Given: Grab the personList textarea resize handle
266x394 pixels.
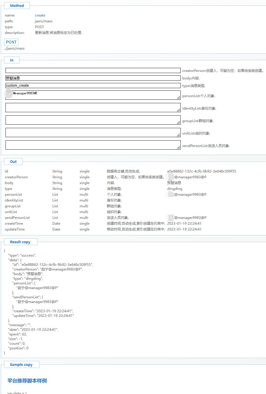Looking at the screenshot, I should pyautogui.click(x=178, y=98).
